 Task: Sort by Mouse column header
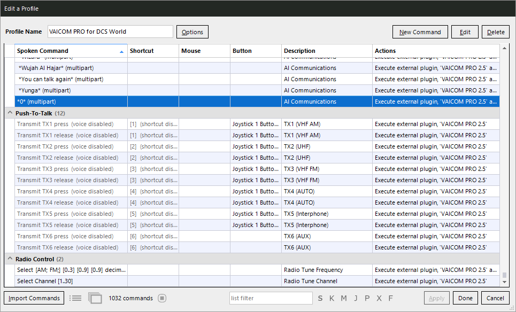[205, 51]
